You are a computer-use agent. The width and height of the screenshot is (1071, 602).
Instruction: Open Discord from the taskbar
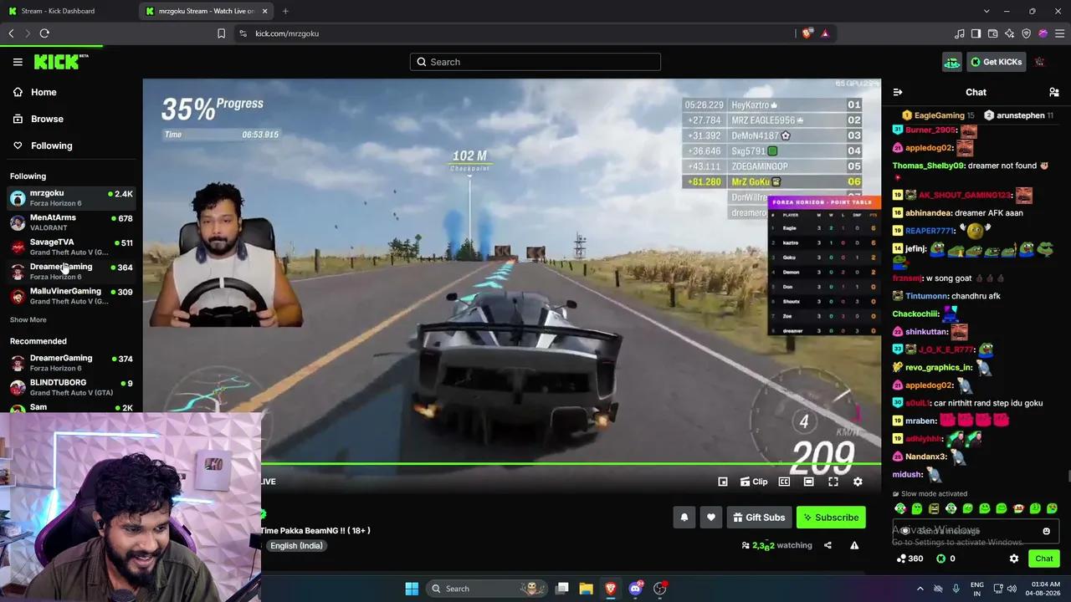point(635,589)
